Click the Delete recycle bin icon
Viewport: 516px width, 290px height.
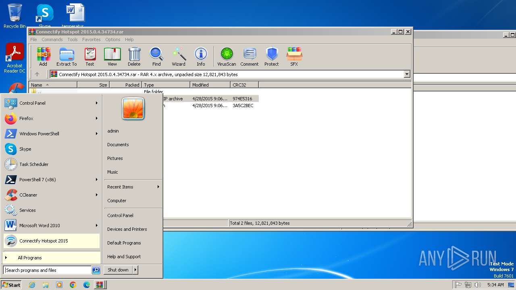point(134,56)
